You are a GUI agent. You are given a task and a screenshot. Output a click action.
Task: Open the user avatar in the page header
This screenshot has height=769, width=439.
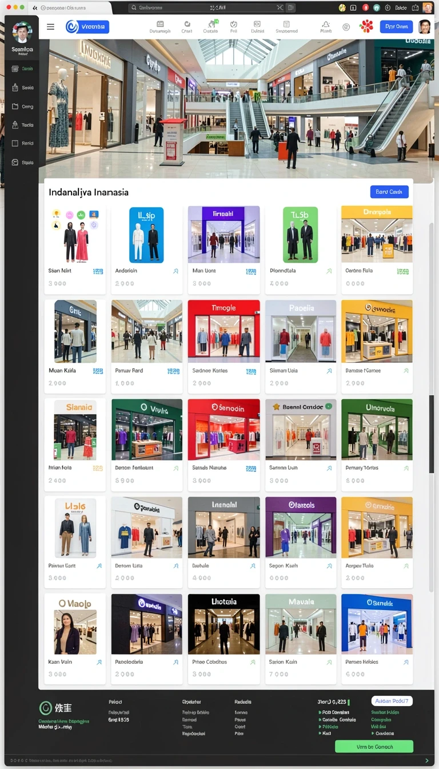click(x=425, y=26)
